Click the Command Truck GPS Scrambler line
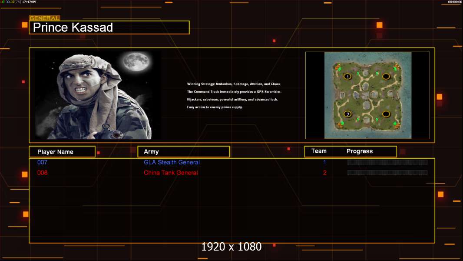The width and height of the screenshot is (463, 261). (234, 92)
